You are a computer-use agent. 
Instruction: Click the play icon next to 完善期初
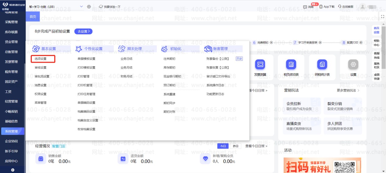click(271, 43)
